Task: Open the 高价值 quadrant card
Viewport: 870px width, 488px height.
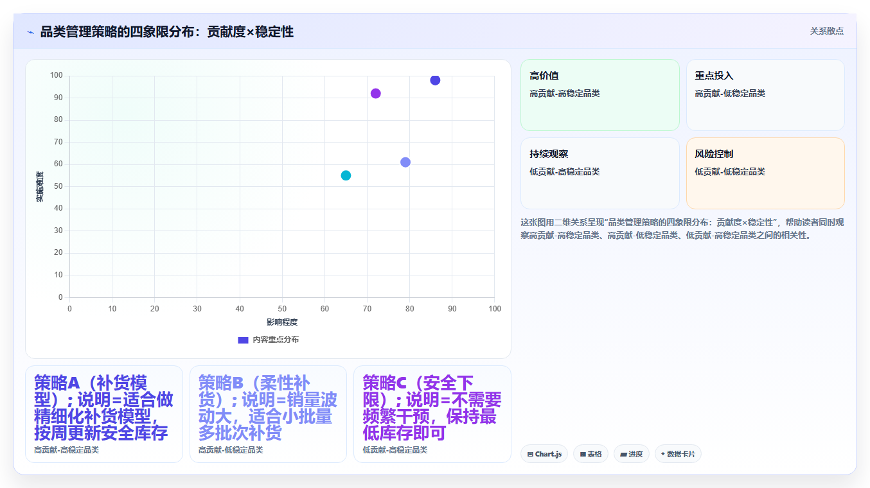Action: tap(600, 95)
